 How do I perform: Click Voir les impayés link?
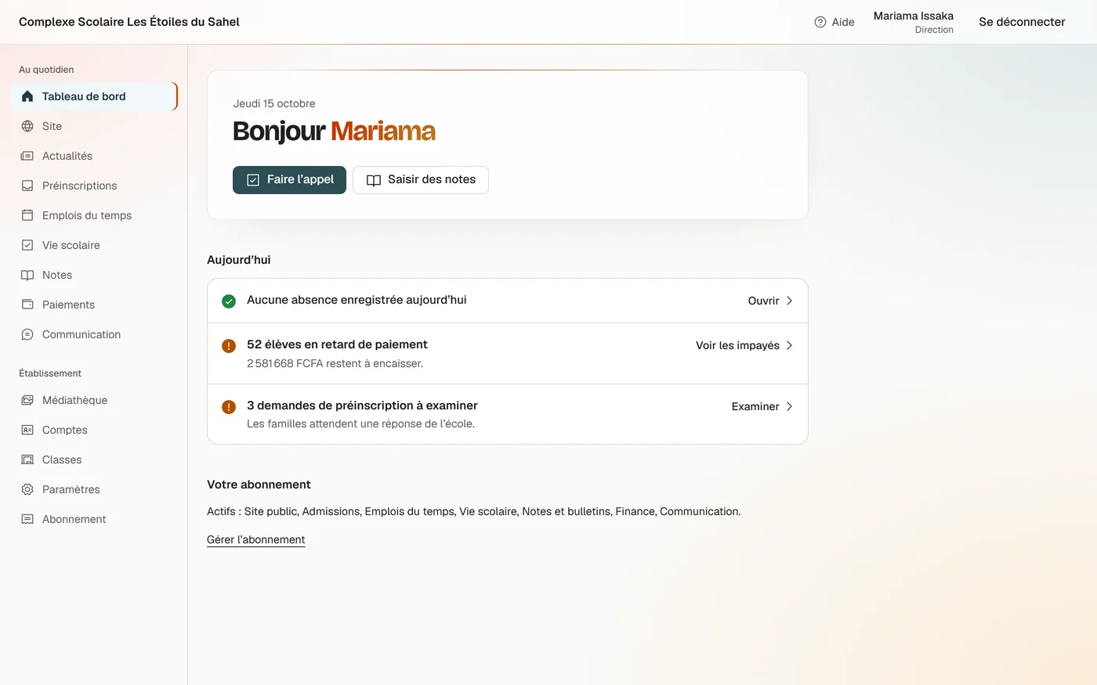click(x=744, y=345)
